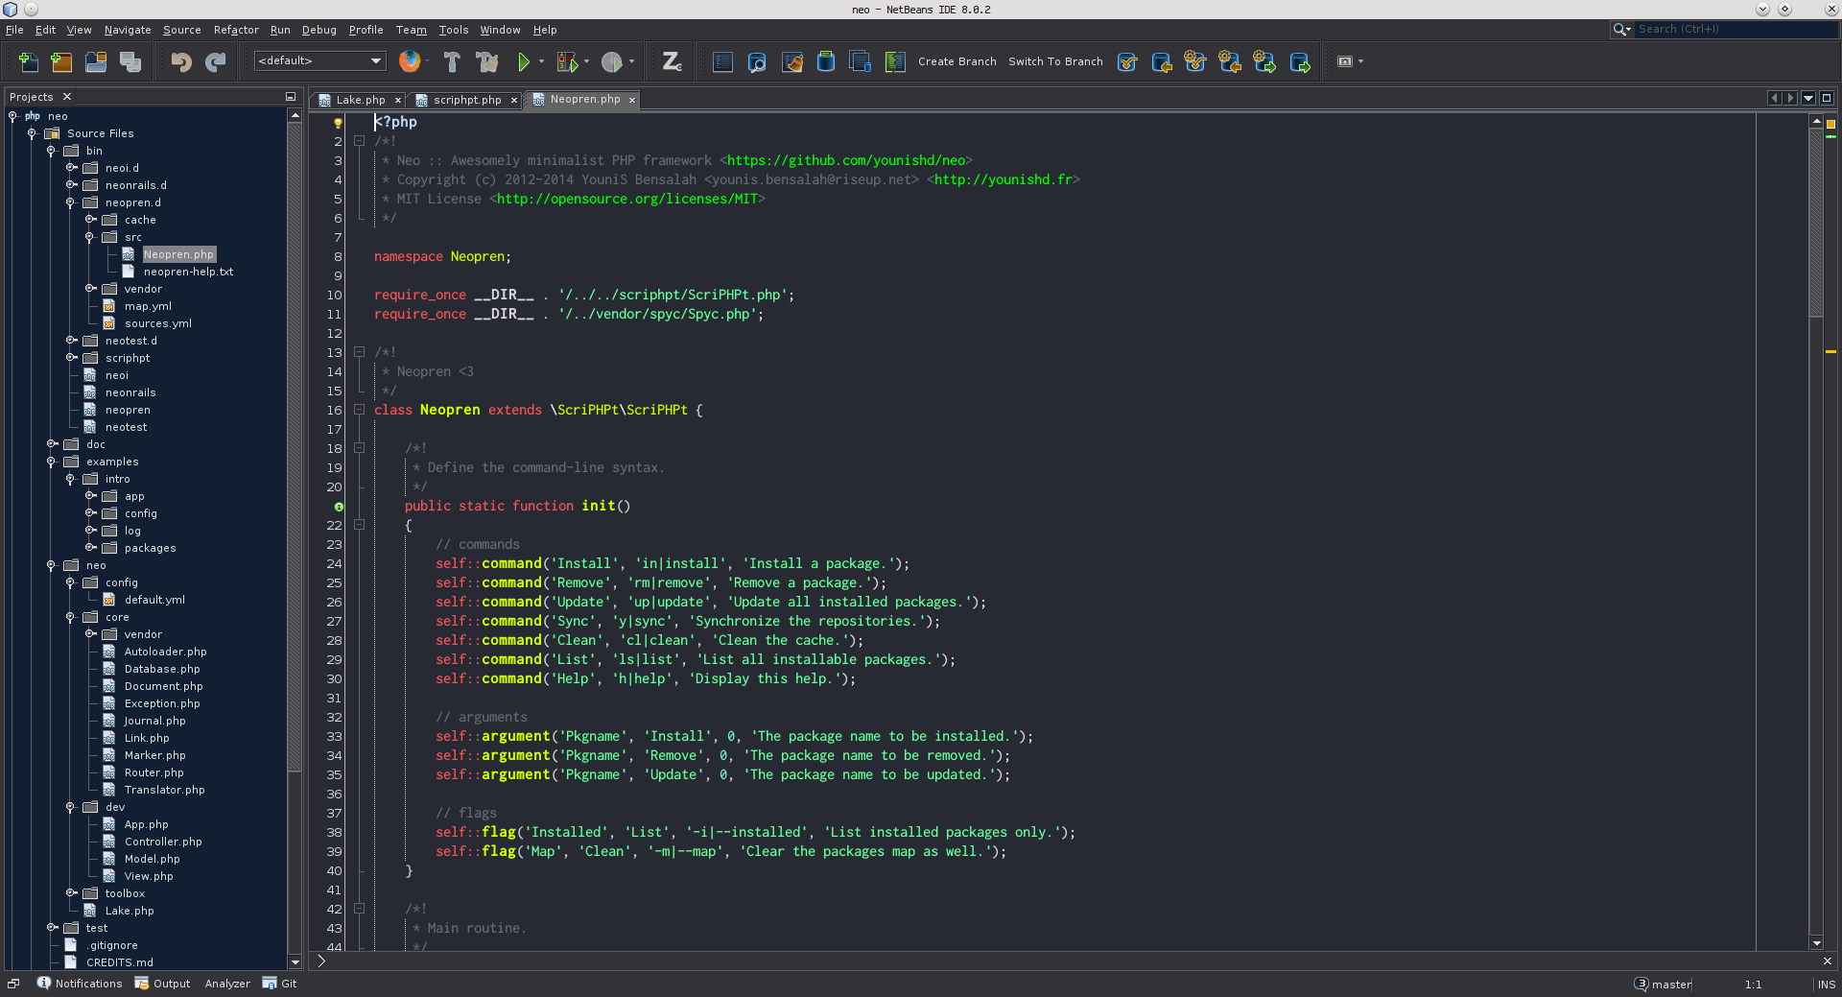The image size is (1842, 997).
Task: Click the magnifier icon in the search box
Action: 1619,29
